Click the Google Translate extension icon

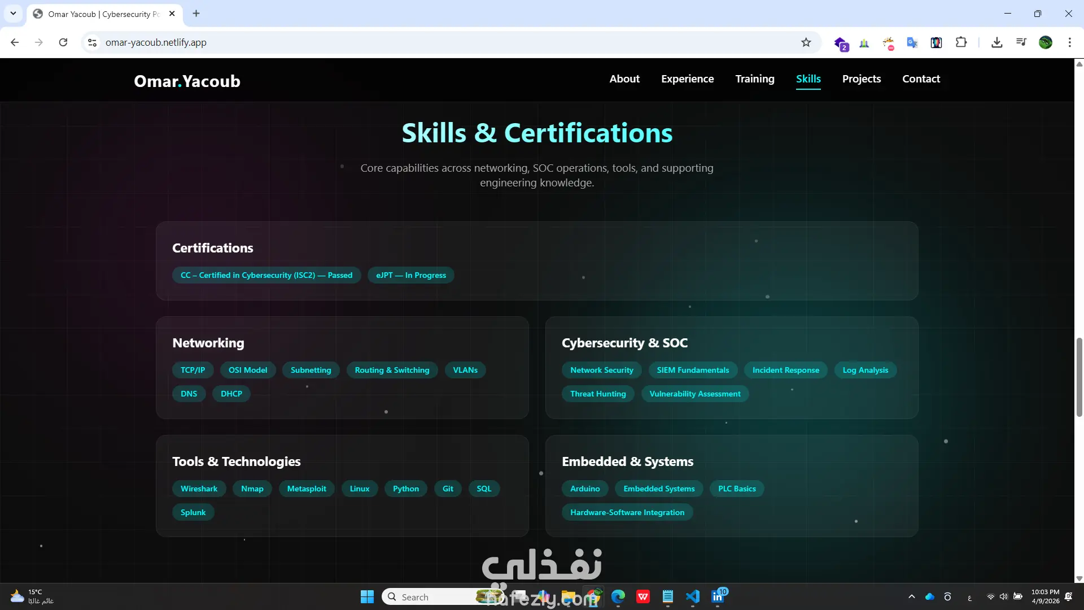(912, 42)
